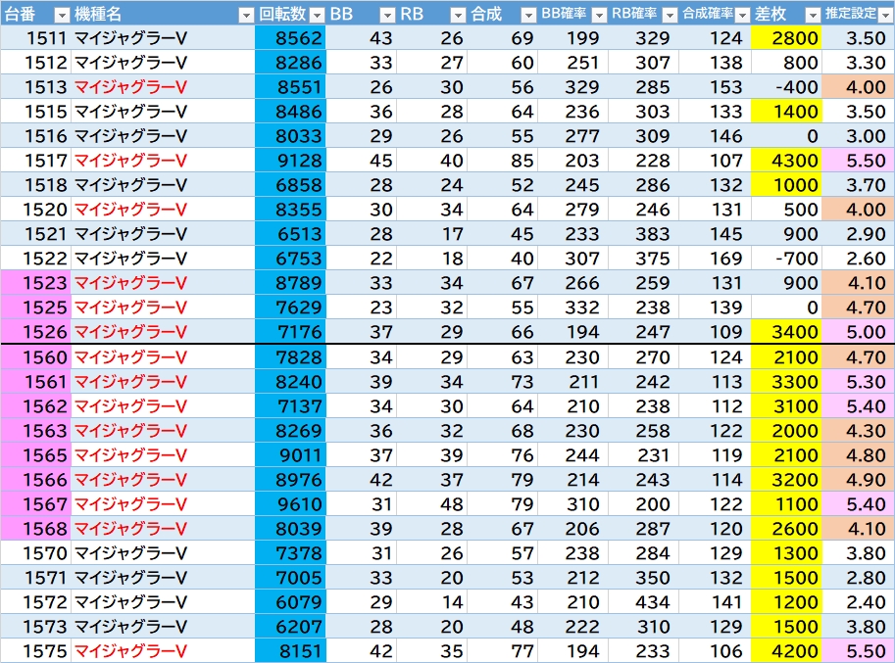Image resolution: width=895 pixels, height=663 pixels.
Task: Select red マイジャグラーV name in row 1565
Action: click(x=130, y=455)
